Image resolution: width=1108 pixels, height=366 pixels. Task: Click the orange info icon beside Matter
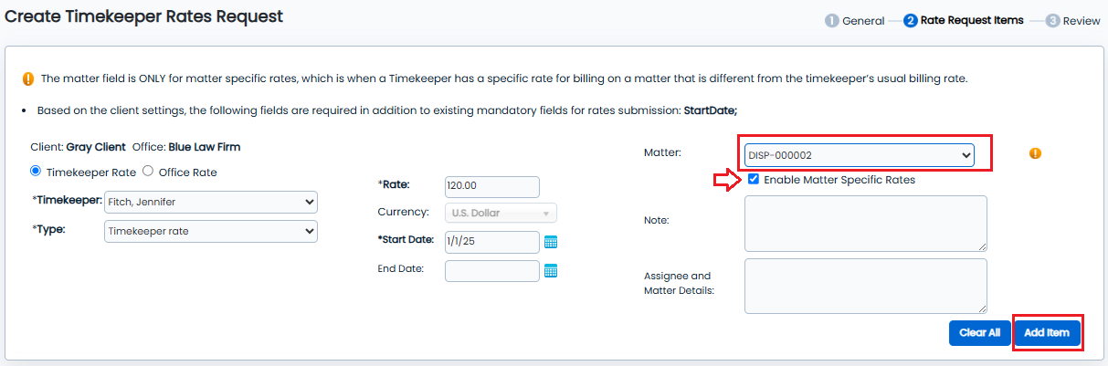(1035, 153)
